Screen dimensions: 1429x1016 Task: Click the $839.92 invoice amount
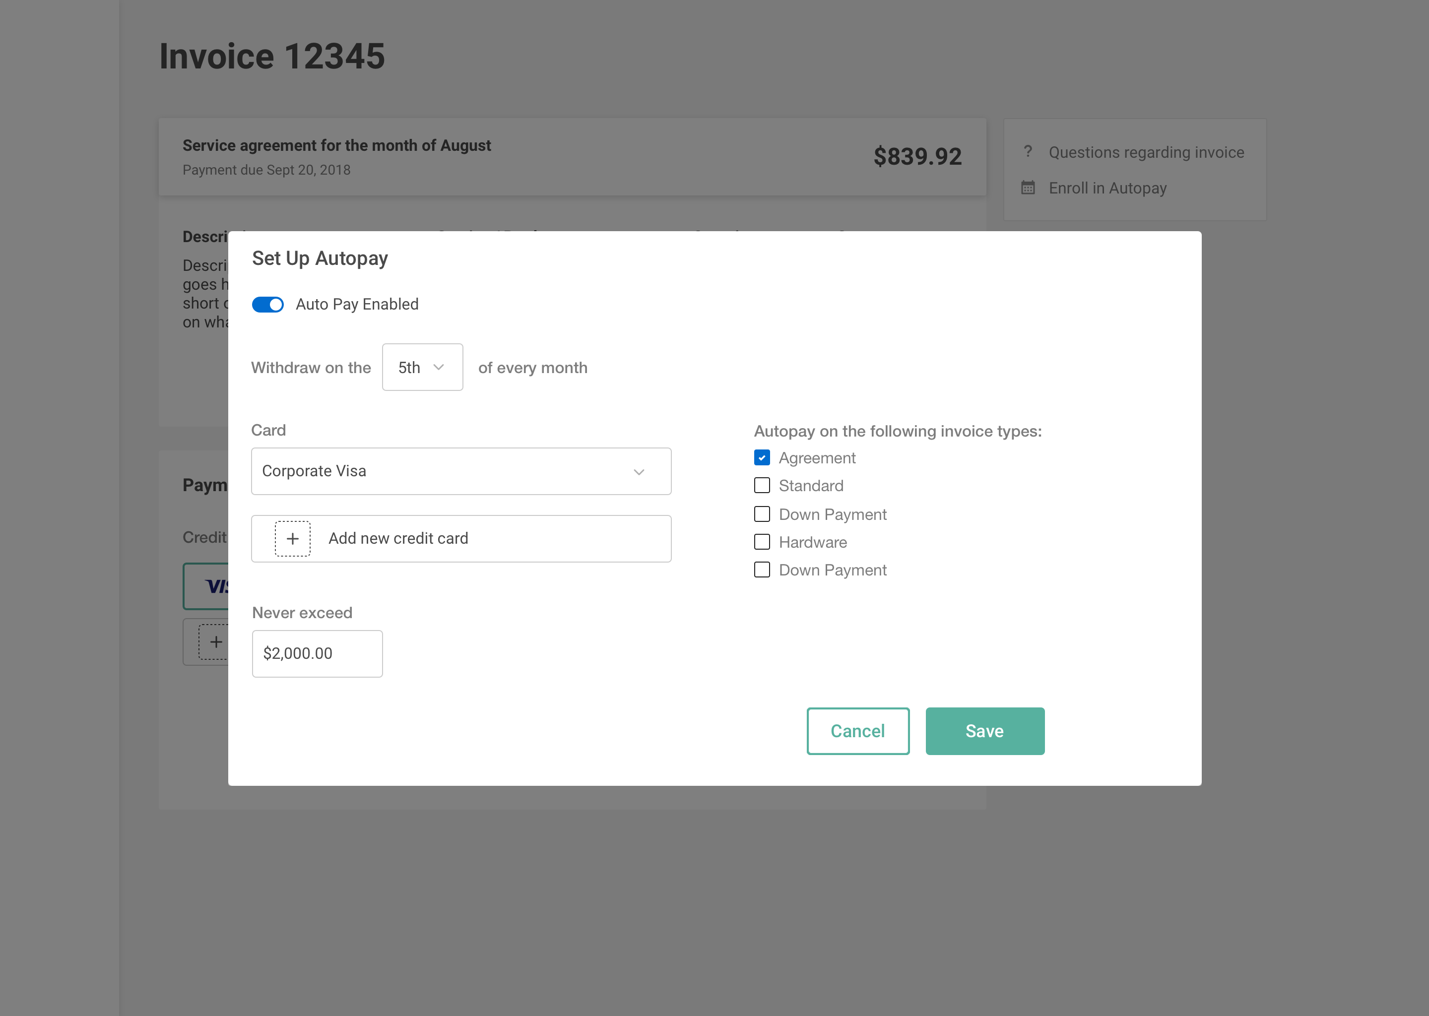point(917,156)
